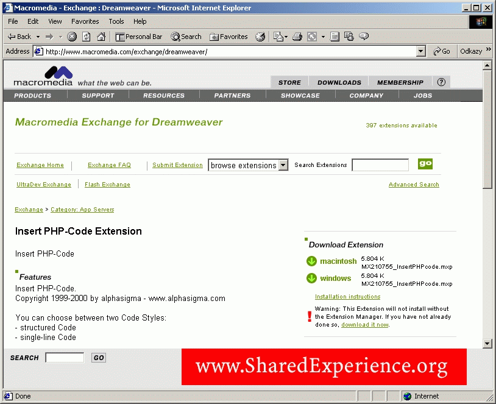This screenshot has width=496, height=404.
Task: Click the Refresh page icon
Action: tap(87, 37)
